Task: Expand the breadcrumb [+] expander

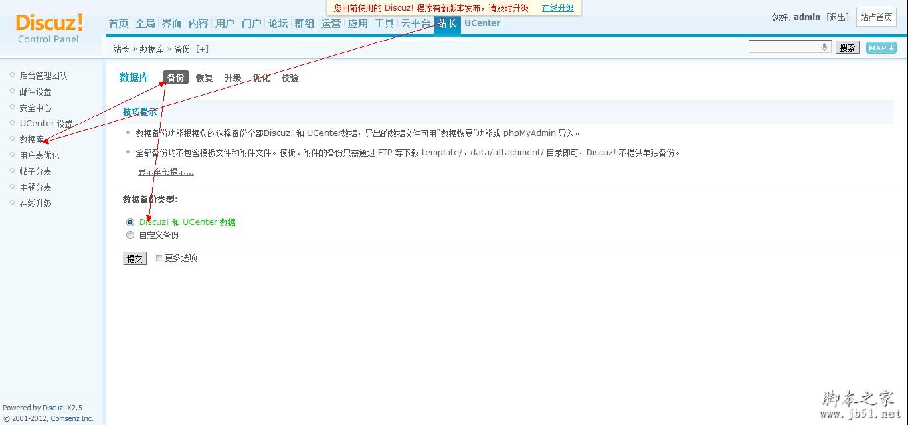Action: 203,48
